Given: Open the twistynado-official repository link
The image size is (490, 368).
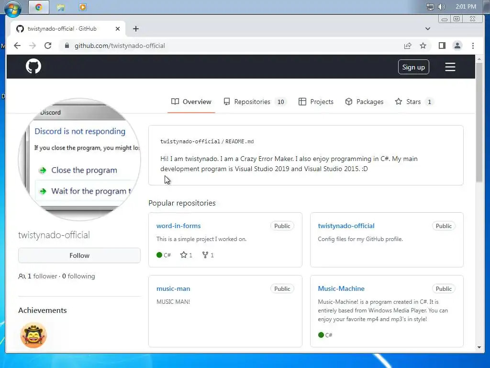Looking at the screenshot, I should click(346, 226).
